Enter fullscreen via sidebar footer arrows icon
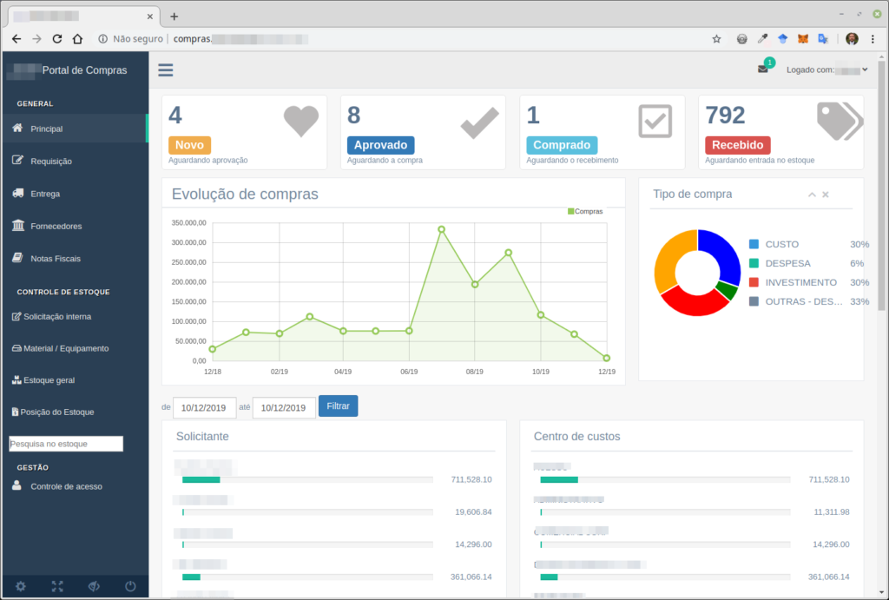Viewport: 889px width, 600px height. (x=57, y=586)
